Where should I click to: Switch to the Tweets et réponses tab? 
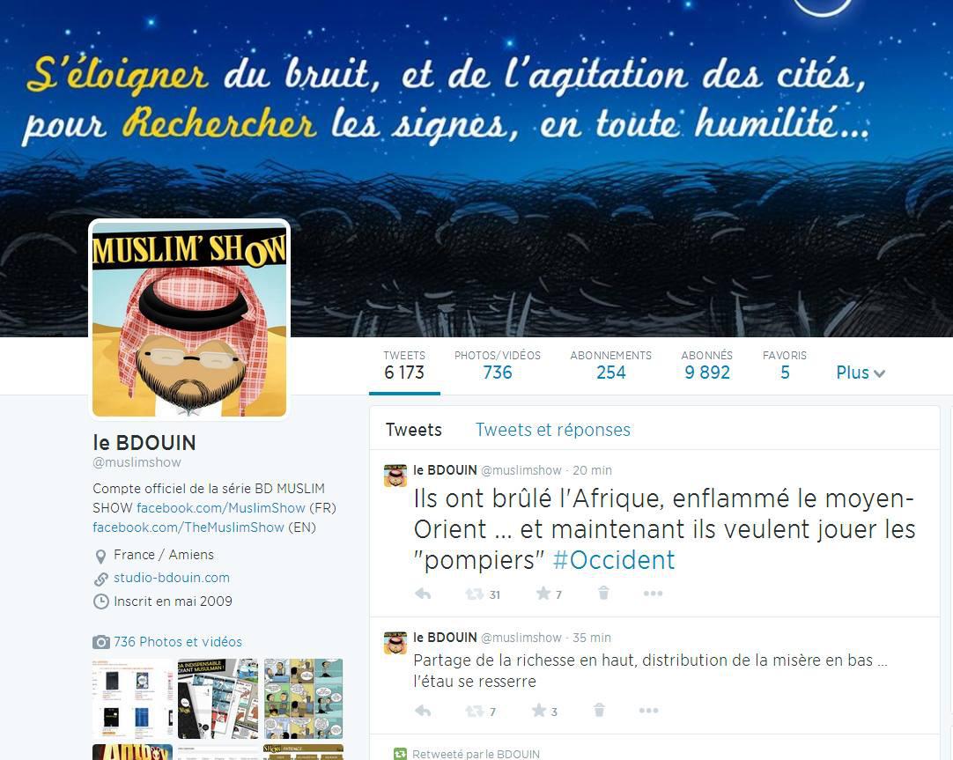coord(552,430)
